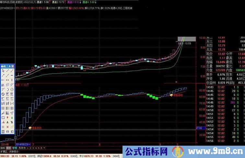Viewport: 245px width, 158px height.
Task: Open the 关联报价 tab
Action: (x=13, y=151)
